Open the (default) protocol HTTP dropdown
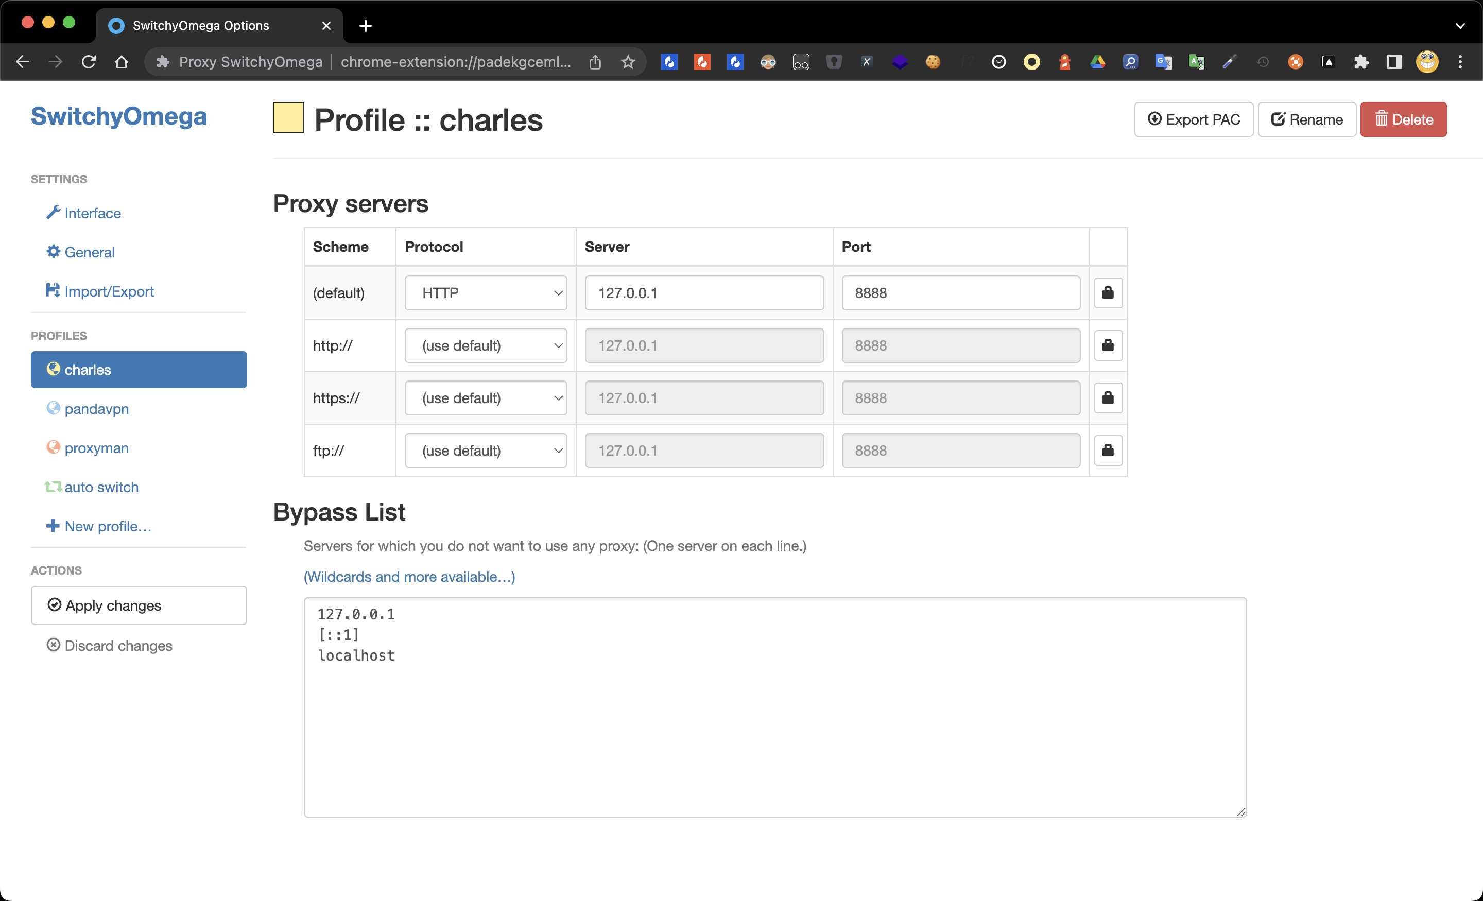Screen dimensions: 1483x901 (x=486, y=293)
